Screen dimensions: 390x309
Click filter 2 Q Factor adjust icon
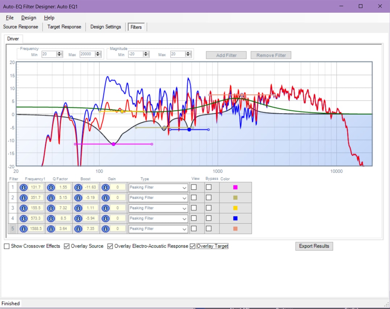51,198
